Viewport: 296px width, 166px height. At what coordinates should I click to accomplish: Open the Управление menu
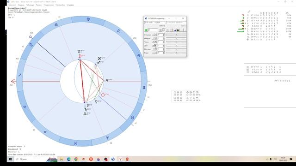click(x=49, y=5)
